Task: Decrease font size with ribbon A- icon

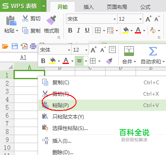Action: [157, 19]
